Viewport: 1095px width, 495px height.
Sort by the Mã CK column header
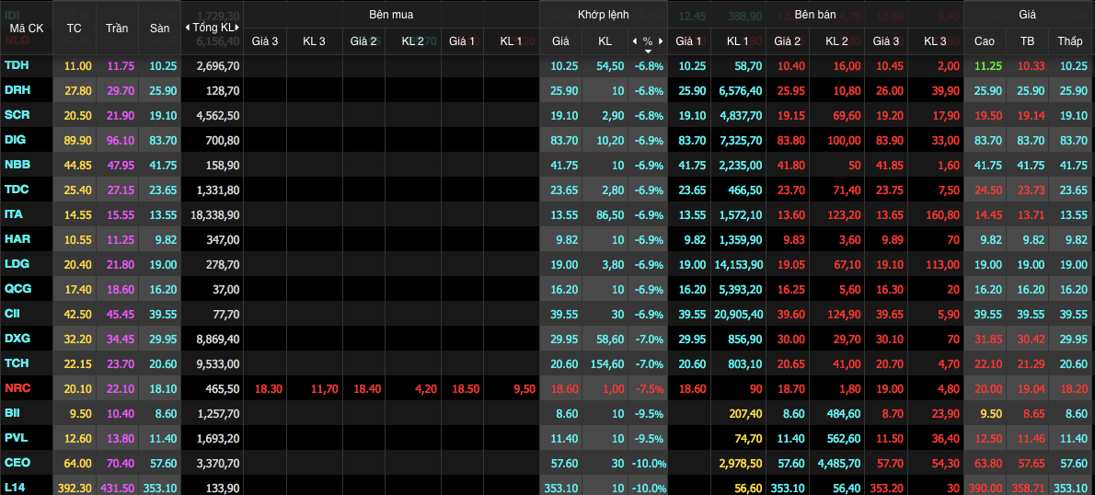click(x=26, y=28)
